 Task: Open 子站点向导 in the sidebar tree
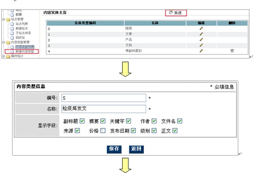click(x=23, y=33)
